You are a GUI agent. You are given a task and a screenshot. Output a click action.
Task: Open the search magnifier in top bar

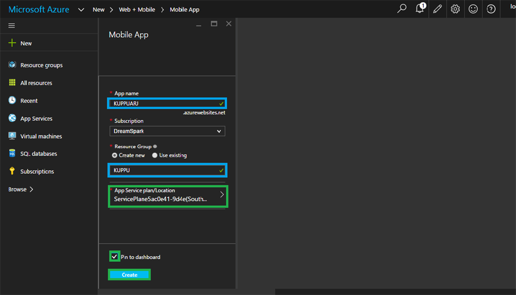click(402, 9)
